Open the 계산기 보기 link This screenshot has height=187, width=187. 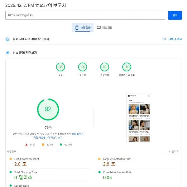pyautogui.click(x=56, y=137)
